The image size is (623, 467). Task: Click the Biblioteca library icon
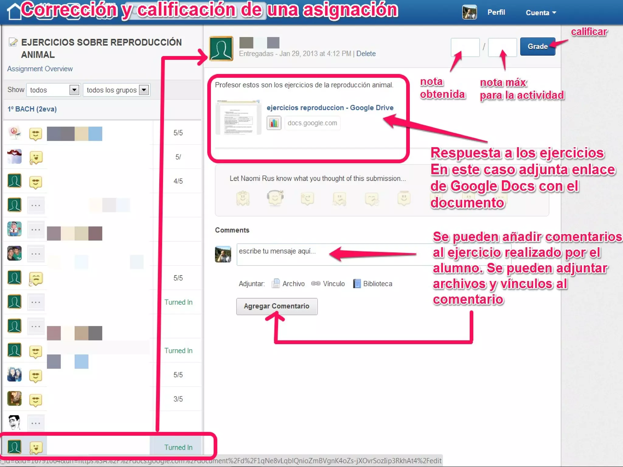(x=357, y=284)
